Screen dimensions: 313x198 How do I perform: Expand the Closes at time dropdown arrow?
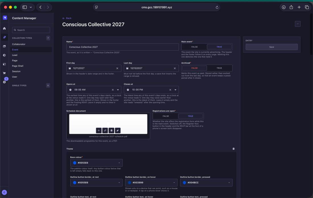coord(176,90)
